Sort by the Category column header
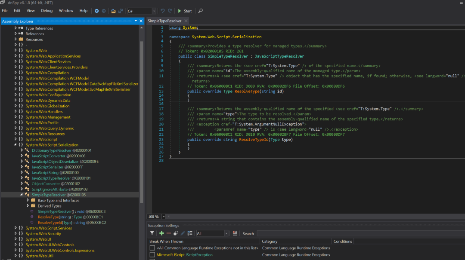465x260 pixels. (x=296, y=242)
